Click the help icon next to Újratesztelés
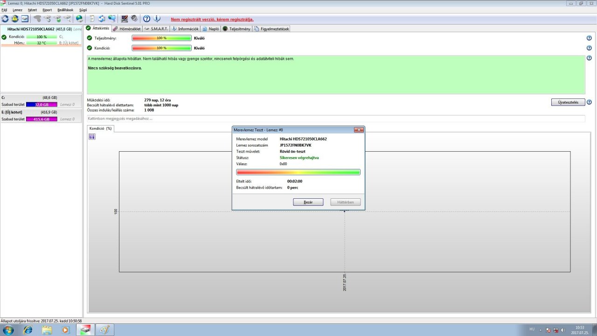This screenshot has width=597, height=336. [x=589, y=102]
